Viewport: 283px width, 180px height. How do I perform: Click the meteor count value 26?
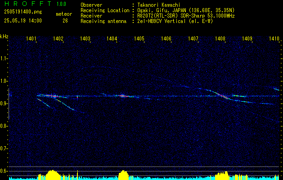(65, 21)
